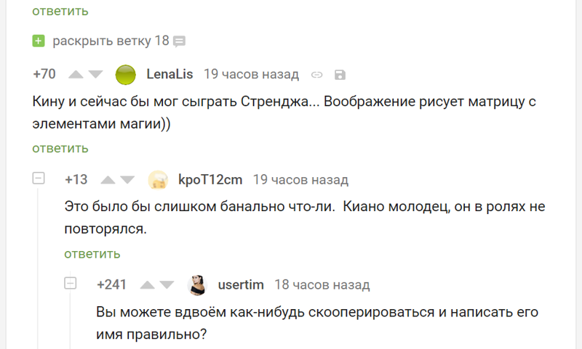582x349 pixels.
Task: Reply to kpoT12cm's comment
Action: point(92,254)
